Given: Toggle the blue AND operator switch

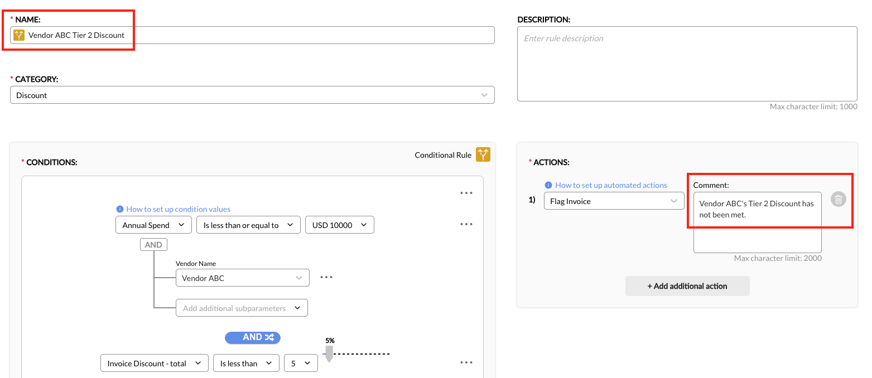Looking at the screenshot, I should 253,337.
